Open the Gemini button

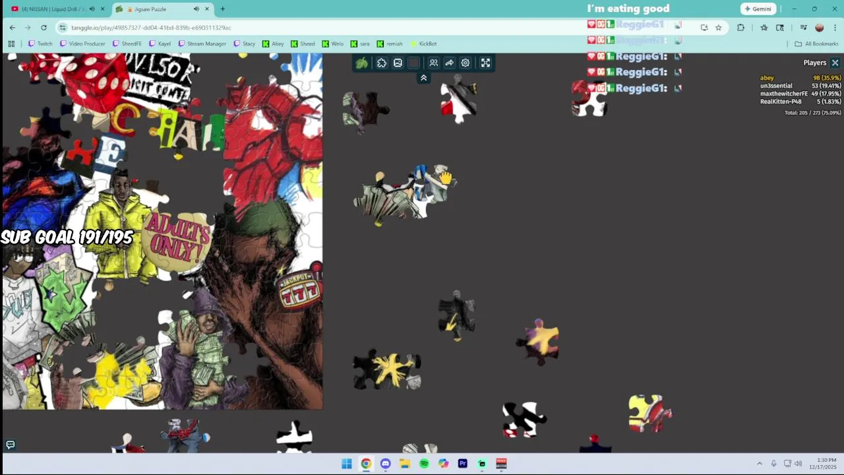pos(758,9)
